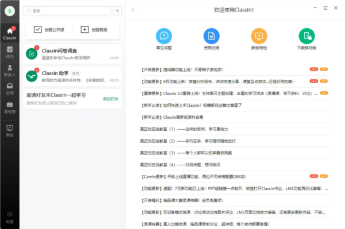Click 创建班级 create class button
This screenshot has width=345, height=229.
point(94,30)
